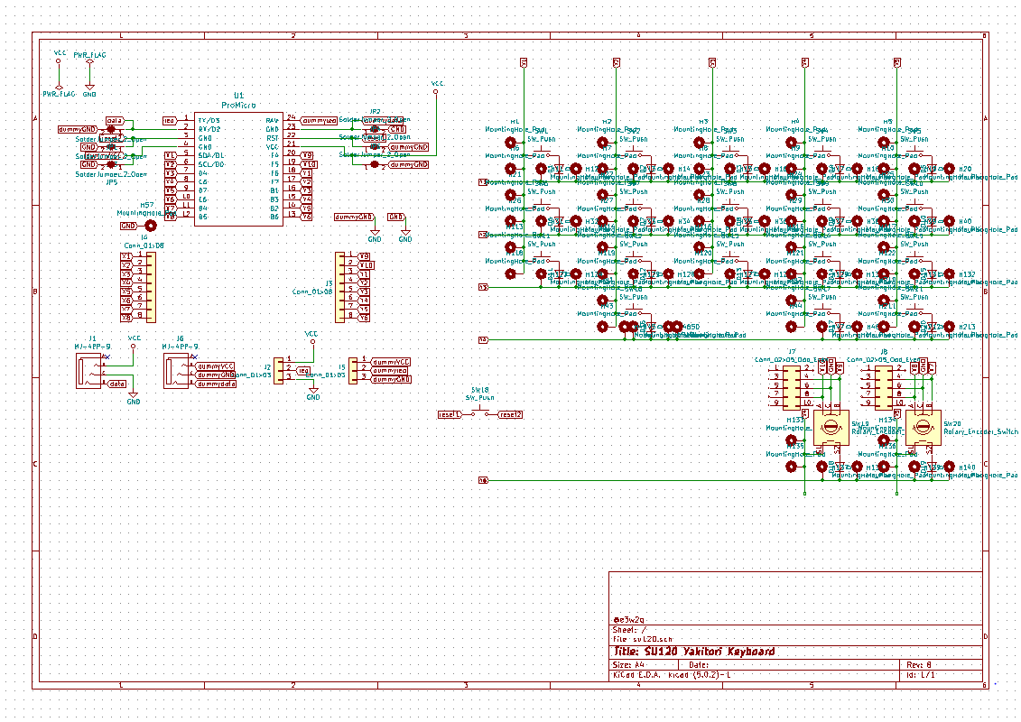1021x722 pixels.
Task: Click the H133 mounting hole near SW19
Action: tap(791, 440)
